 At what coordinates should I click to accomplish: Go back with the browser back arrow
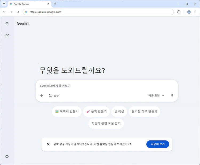tap(4, 12)
